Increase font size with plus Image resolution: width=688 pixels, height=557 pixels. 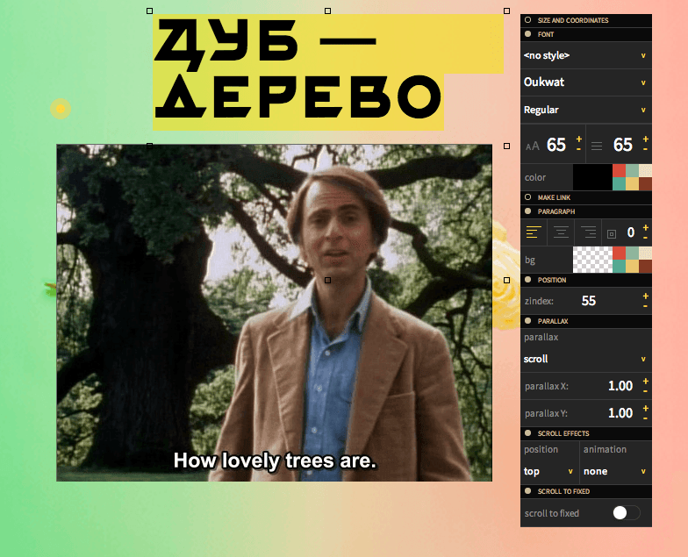579,139
